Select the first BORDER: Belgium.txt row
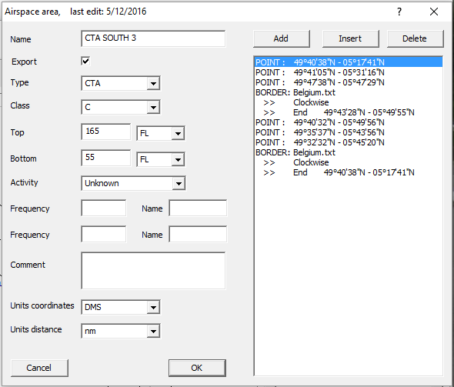454x387 pixels. [x=349, y=92]
